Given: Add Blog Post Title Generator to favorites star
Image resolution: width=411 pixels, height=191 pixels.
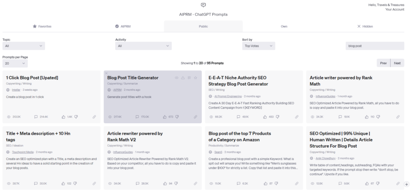Looking at the screenshot, I should (x=195, y=78).
